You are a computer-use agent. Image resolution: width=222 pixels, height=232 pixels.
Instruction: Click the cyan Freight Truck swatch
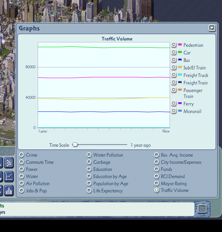[x=180, y=75]
